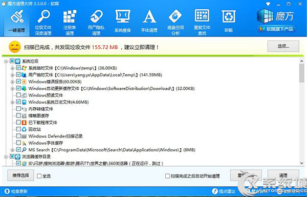
Task: Click the 系统垃圾 Windows flag icon
Action: pos(18,61)
